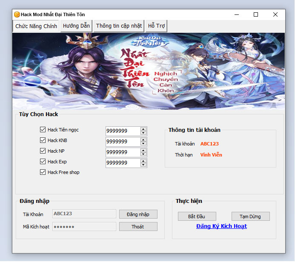Screen dimensions: 295x262
Task: Click the Mã Kích hoạt password field
Action: (84, 226)
